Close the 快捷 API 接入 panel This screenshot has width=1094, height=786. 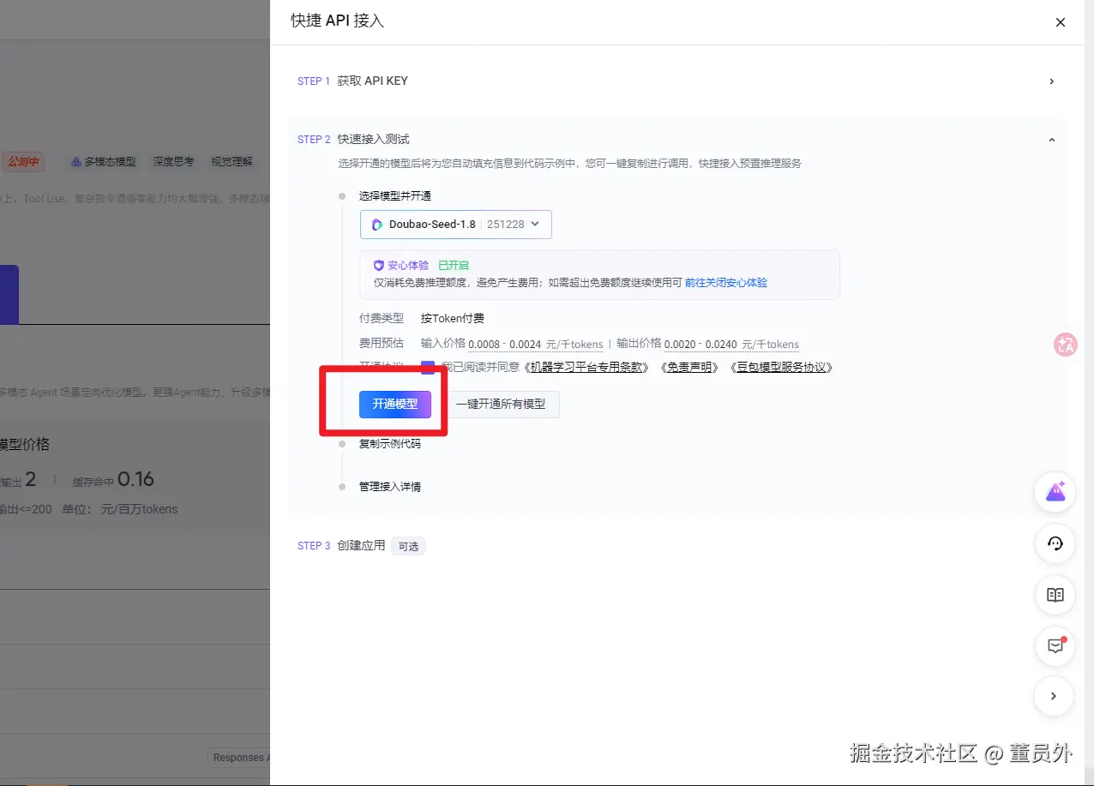(x=1061, y=22)
